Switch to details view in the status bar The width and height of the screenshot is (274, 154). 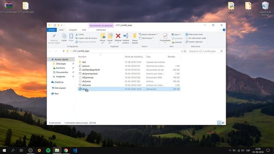pos(219,123)
